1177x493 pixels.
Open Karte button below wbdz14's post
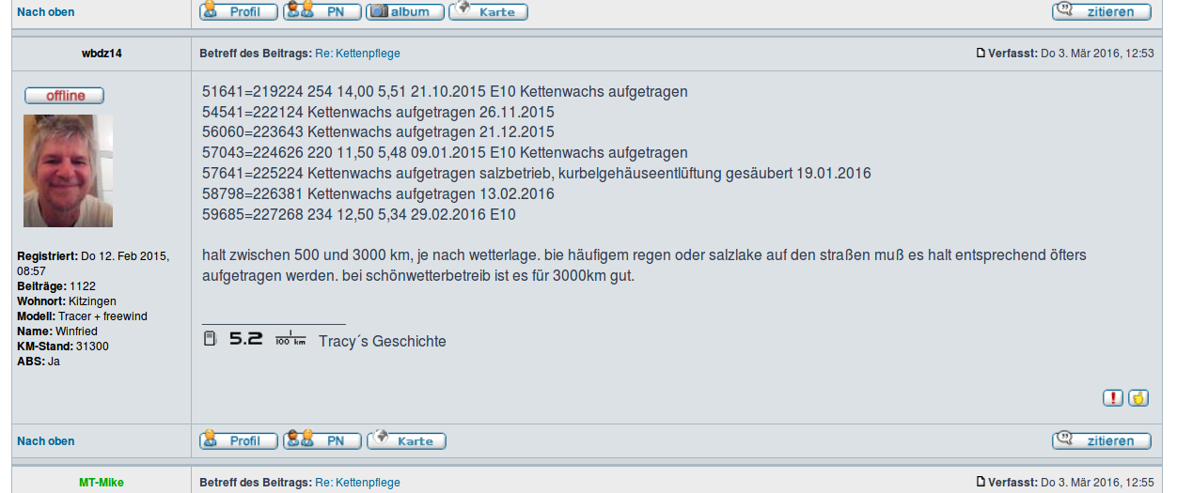point(406,440)
